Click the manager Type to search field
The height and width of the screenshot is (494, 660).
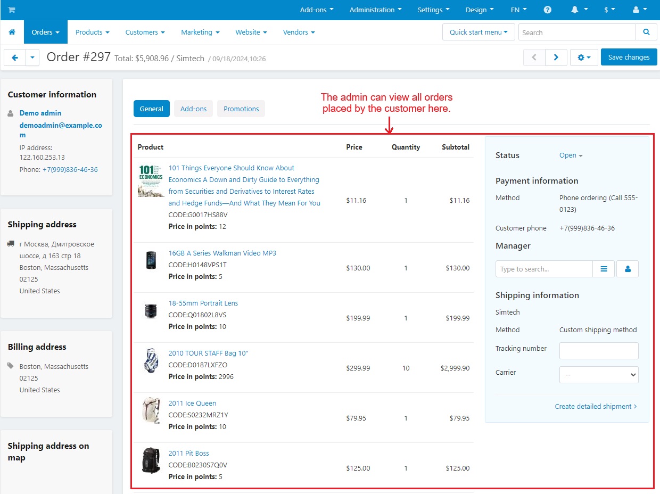pos(544,269)
